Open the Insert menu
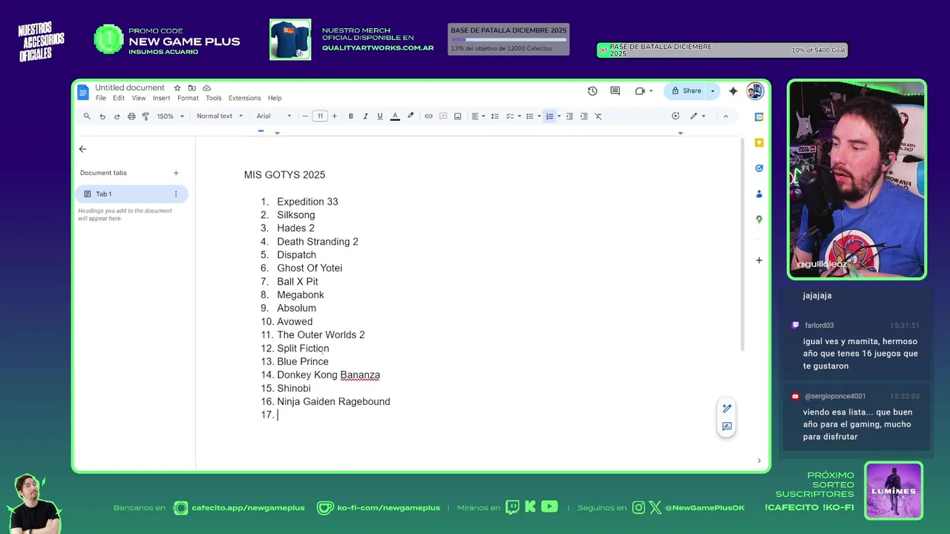The image size is (950, 534). 162,98
